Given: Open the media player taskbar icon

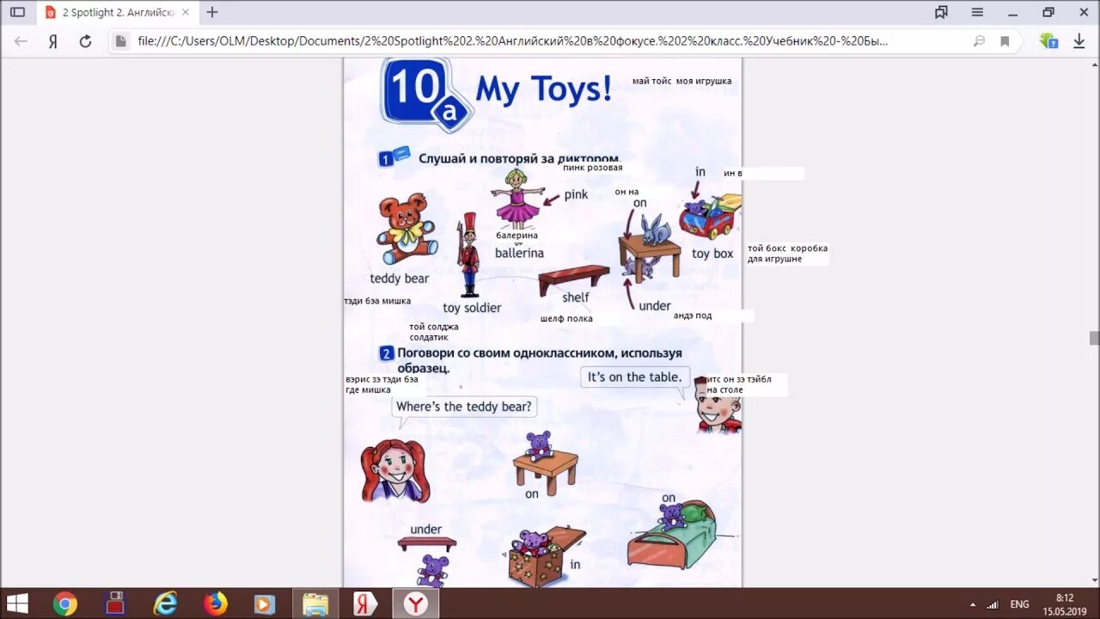Looking at the screenshot, I should pos(265,604).
